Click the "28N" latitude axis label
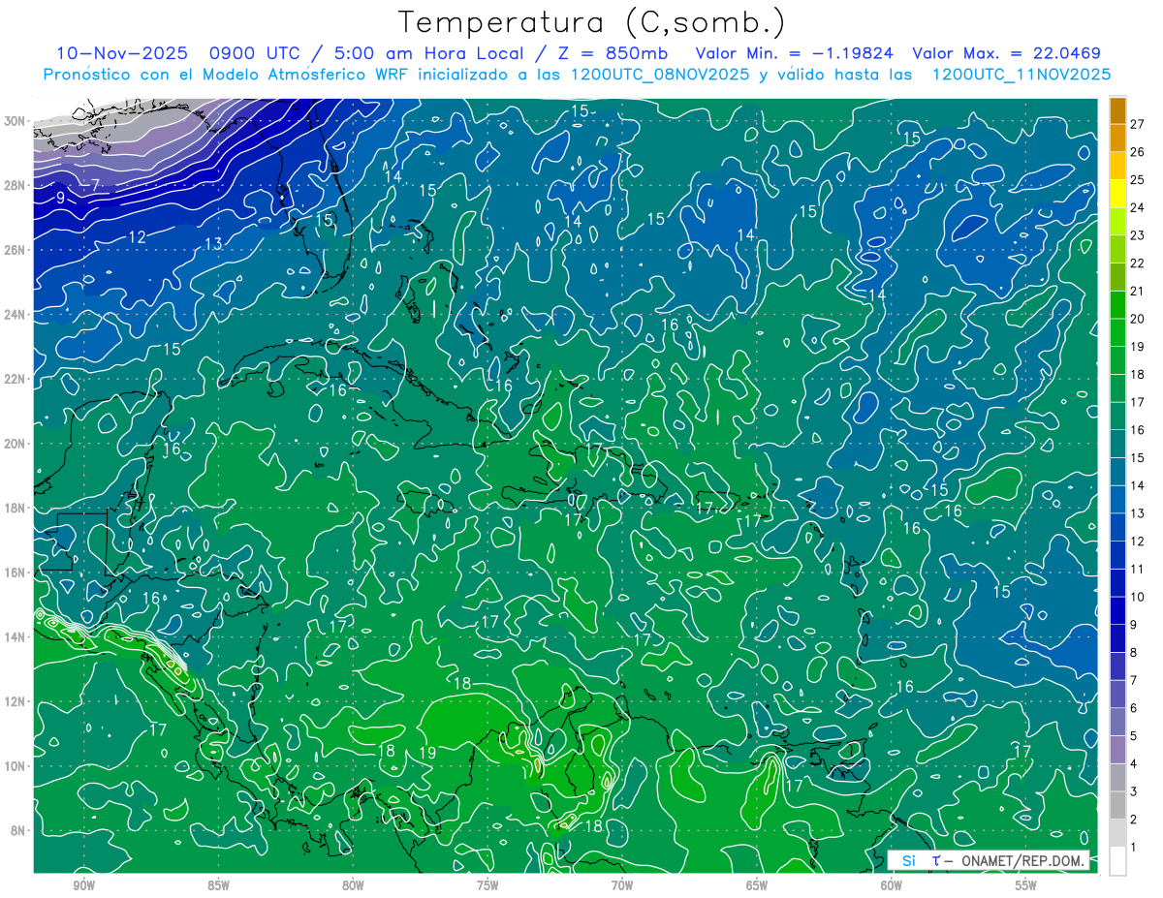The width and height of the screenshot is (1163, 898). click(x=16, y=185)
